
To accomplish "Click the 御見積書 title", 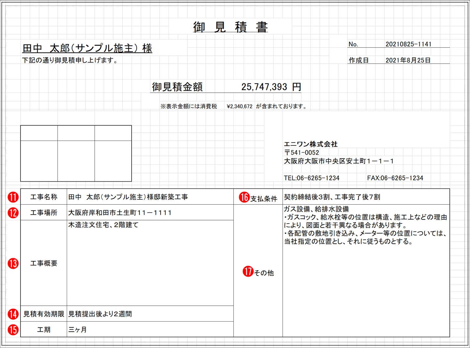I will pos(230,27).
